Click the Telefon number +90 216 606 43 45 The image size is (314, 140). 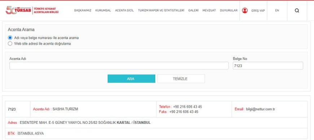pos(187,107)
